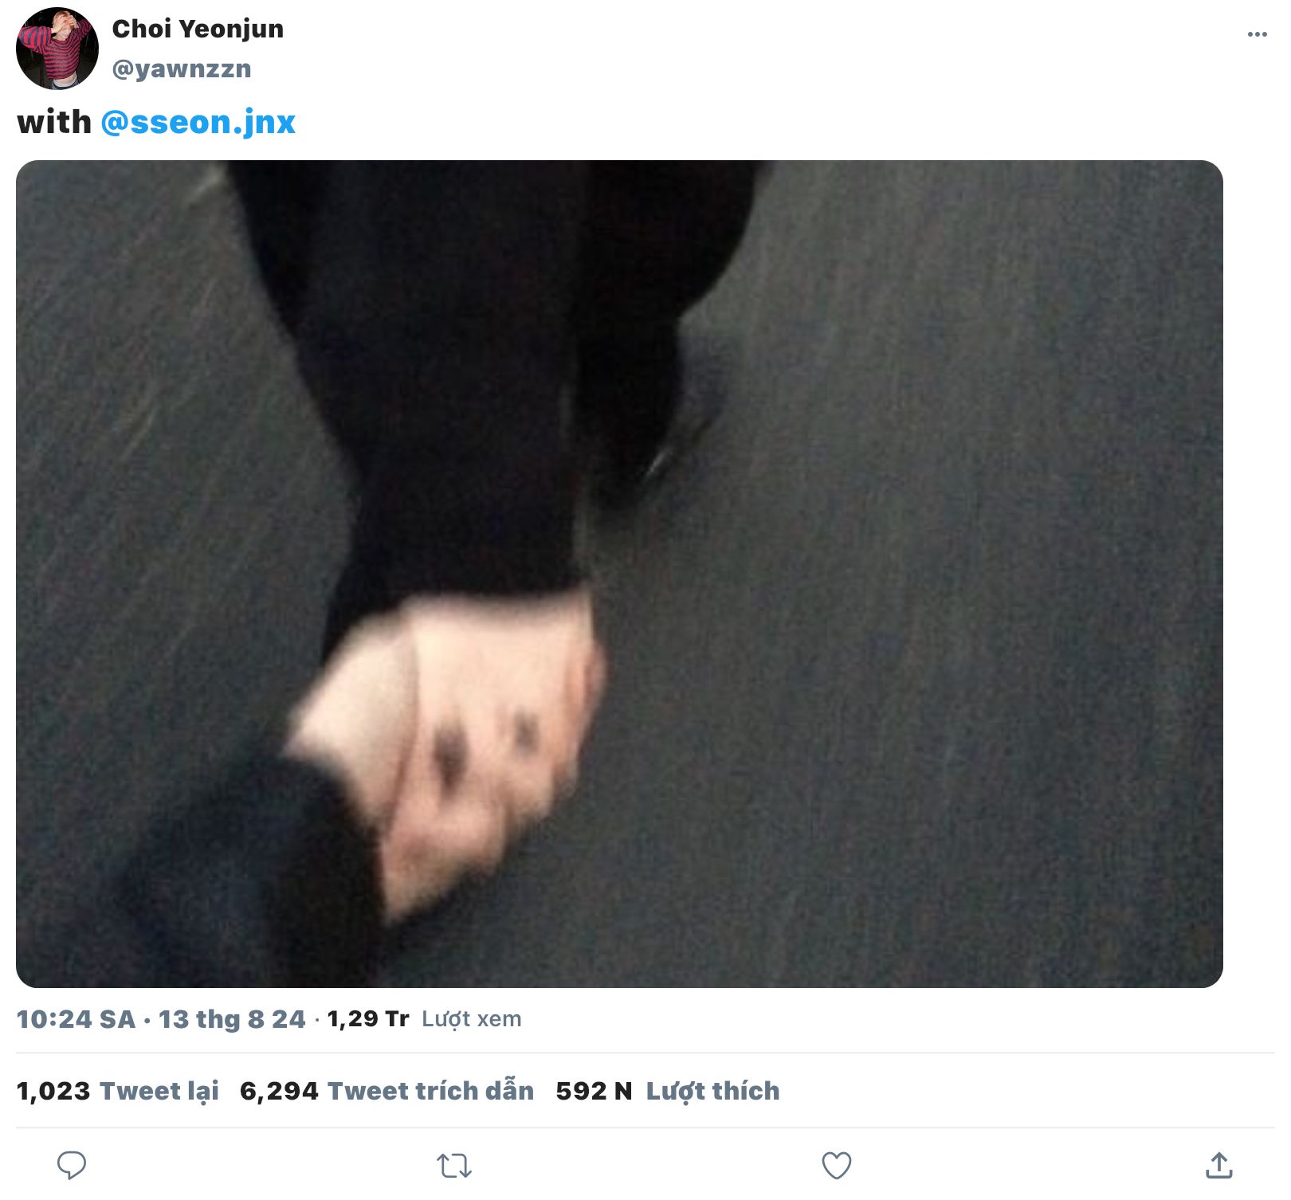Click the Choi Yeonjun display name

pos(198,29)
